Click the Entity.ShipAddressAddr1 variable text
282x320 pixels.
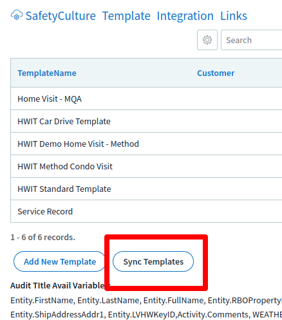58,314
